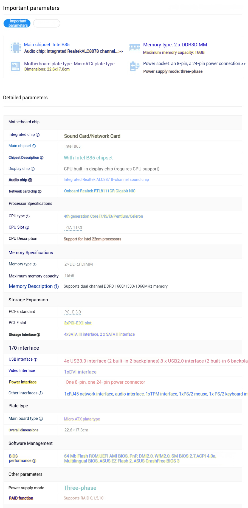Click the Power supply mode: three-phase summary text
The height and width of the screenshot is (508, 248).
click(173, 71)
